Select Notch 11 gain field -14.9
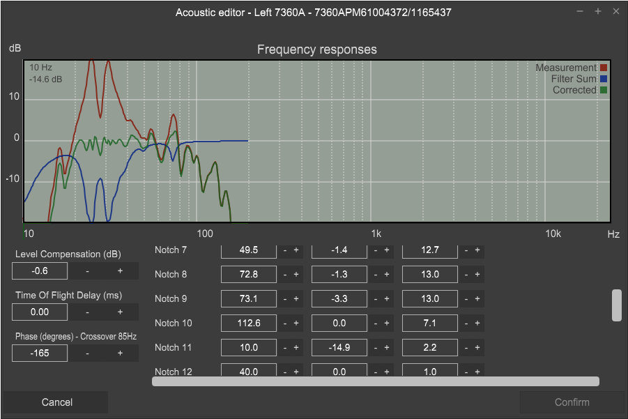Viewport: 628px width, 419px height. click(339, 348)
